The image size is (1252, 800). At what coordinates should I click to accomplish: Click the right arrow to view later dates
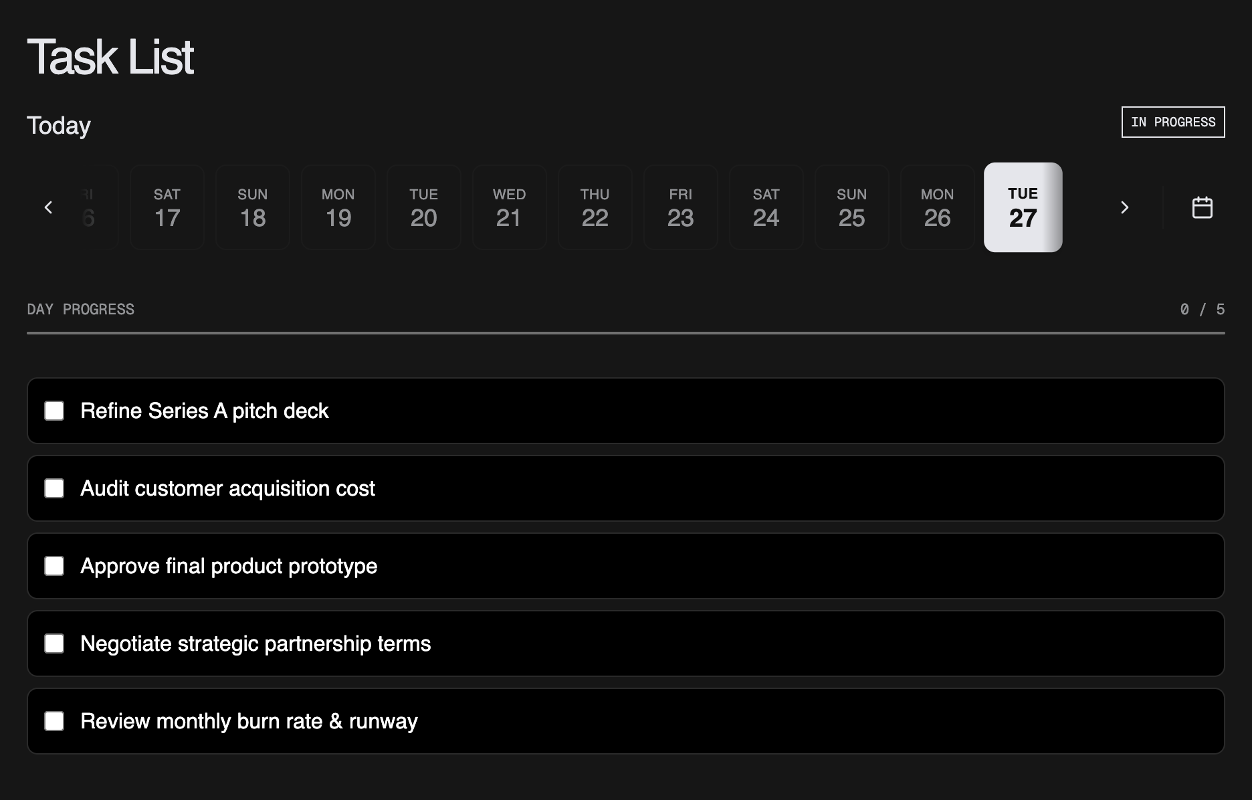click(1125, 207)
